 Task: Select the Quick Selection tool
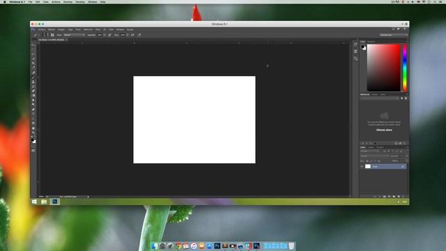click(x=33, y=59)
